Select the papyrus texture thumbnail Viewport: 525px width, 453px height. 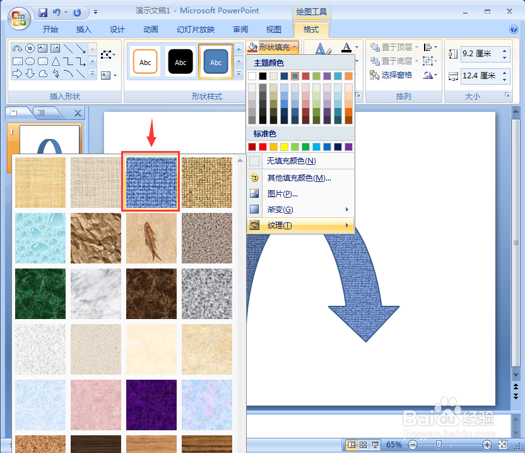click(40, 183)
